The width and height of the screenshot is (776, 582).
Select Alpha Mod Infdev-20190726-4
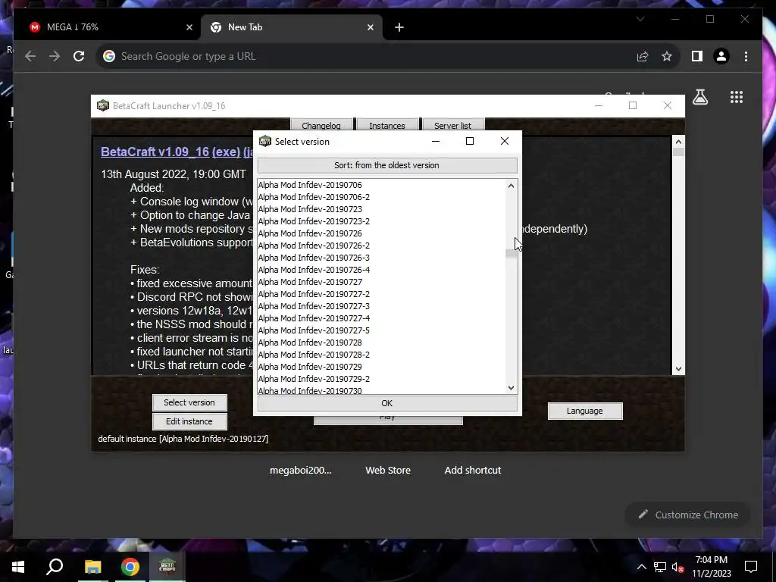(x=381, y=270)
